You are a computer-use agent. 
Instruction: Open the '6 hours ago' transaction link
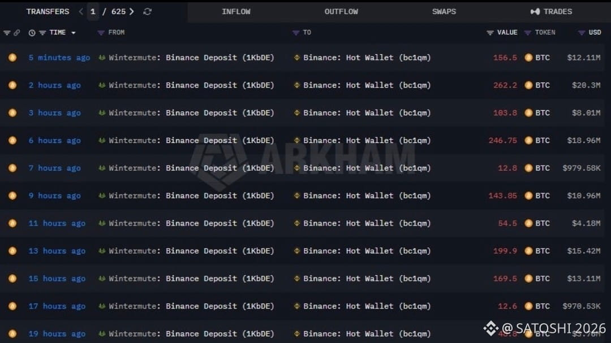(54, 141)
